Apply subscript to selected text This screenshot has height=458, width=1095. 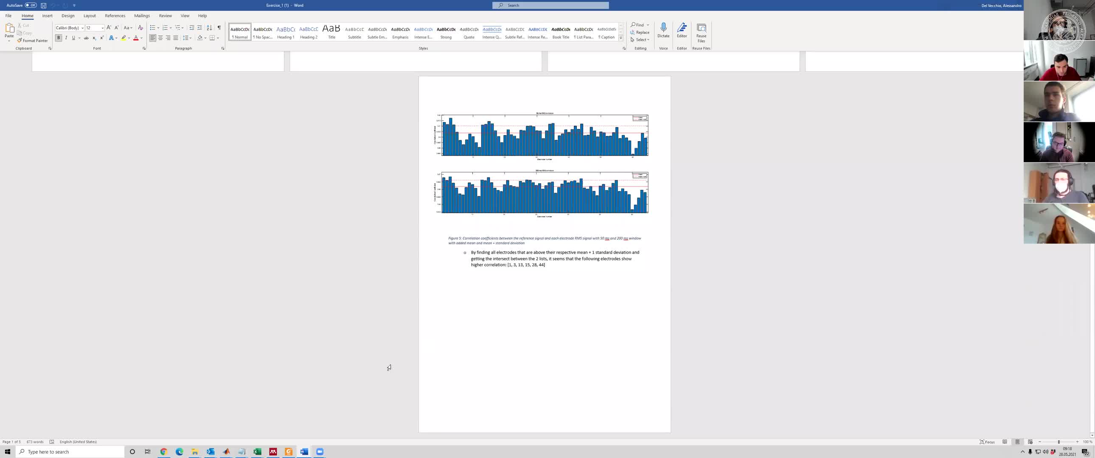pyautogui.click(x=93, y=38)
